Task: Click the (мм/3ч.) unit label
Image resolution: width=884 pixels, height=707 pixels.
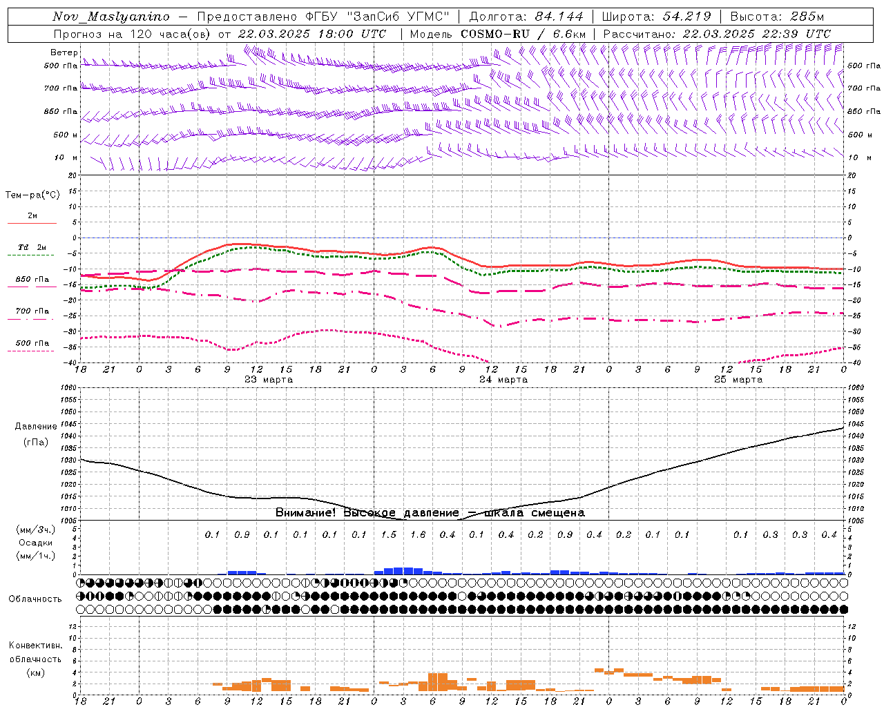Action: pos(36,530)
